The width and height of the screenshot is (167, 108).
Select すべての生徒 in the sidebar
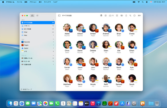point(38,23)
